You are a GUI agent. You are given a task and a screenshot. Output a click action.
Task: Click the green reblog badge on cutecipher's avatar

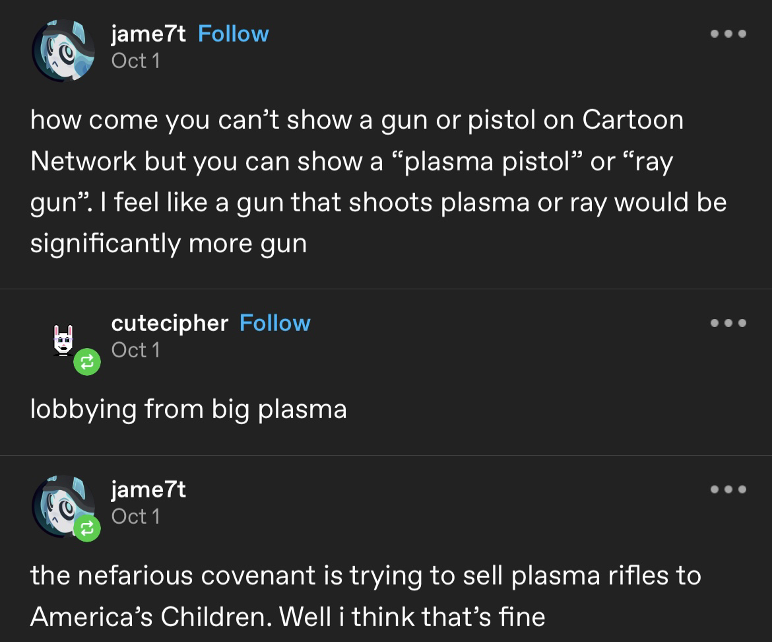click(x=87, y=362)
